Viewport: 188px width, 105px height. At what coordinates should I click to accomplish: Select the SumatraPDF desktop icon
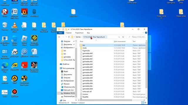click(x=14, y=66)
